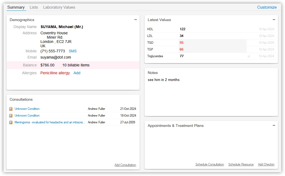The height and width of the screenshot is (176, 285).
Task: Open the Add Consultation form
Action: 125,165
